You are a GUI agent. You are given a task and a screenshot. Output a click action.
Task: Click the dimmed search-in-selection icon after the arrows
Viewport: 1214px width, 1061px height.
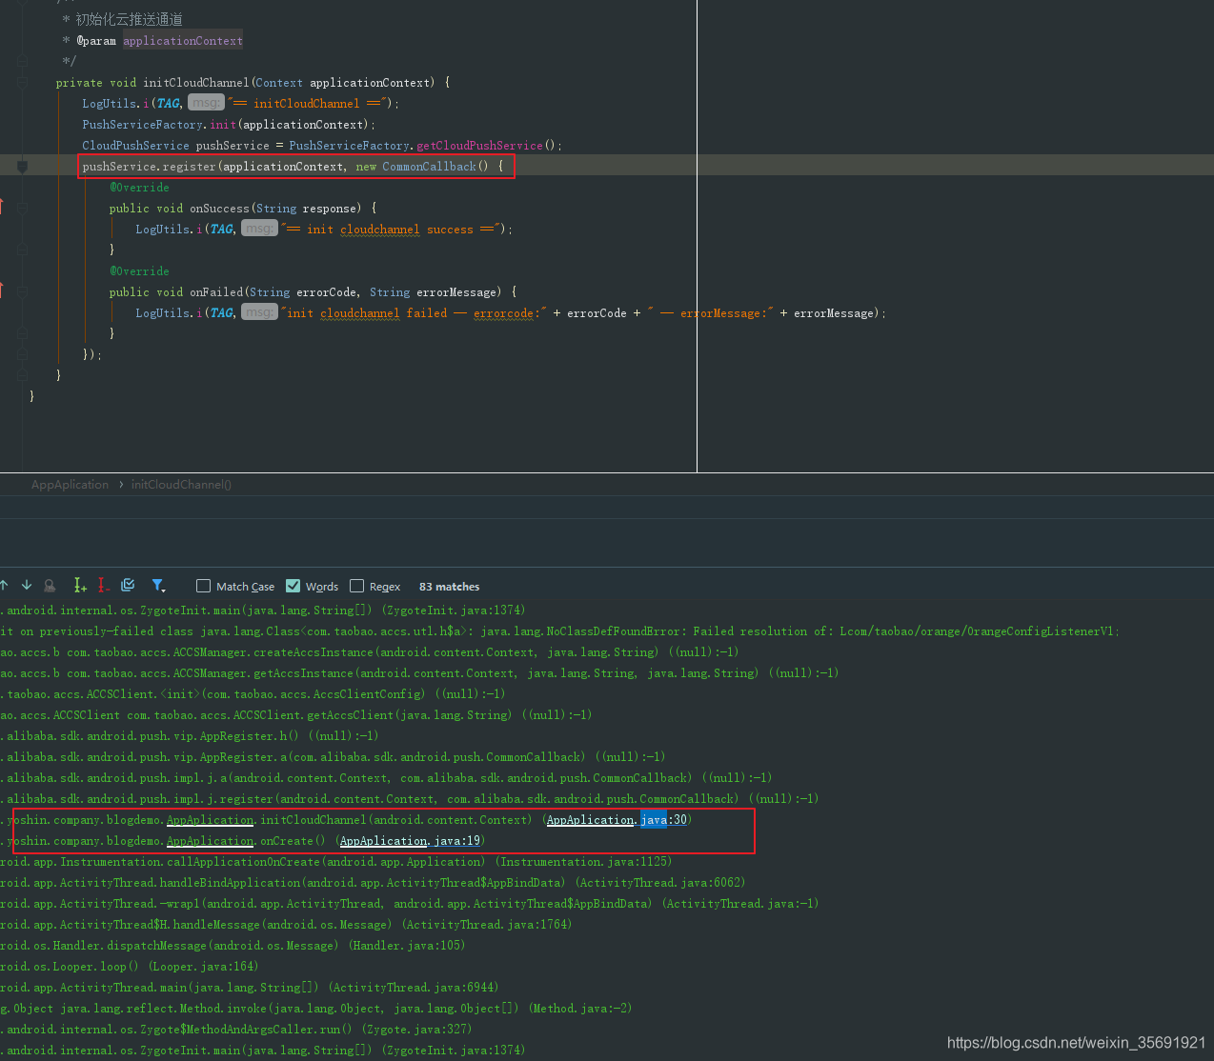(50, 586)
